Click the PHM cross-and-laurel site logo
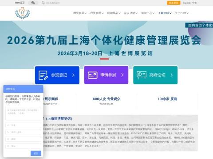213x159 pixels. tap(23, 13)
